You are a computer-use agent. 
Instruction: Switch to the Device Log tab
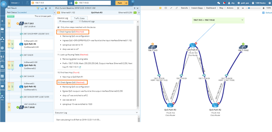click(63, 18)
